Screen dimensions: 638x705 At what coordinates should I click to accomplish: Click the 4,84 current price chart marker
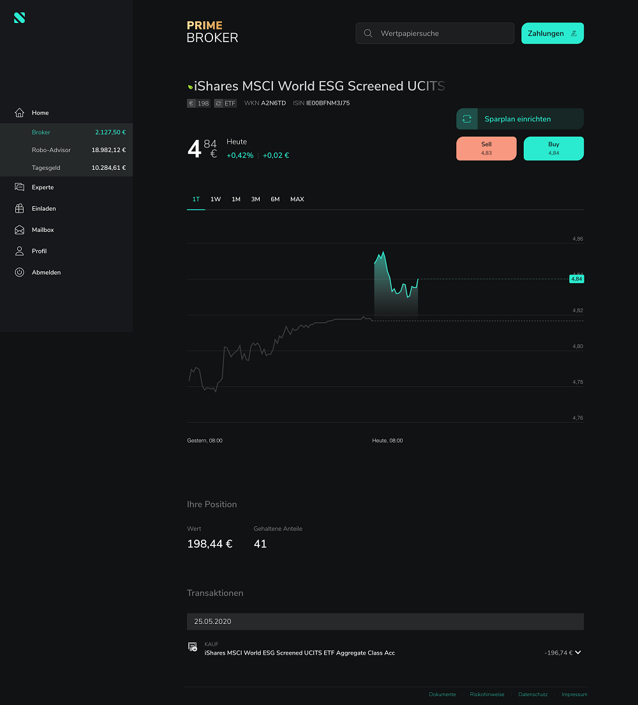[577, 279]
